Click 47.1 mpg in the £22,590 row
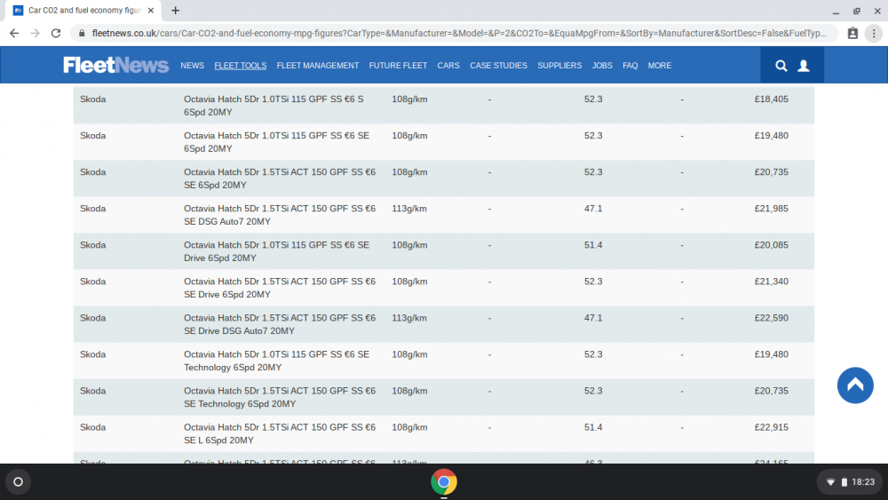Viewport: 888px width, 500px height. point(593,318)
